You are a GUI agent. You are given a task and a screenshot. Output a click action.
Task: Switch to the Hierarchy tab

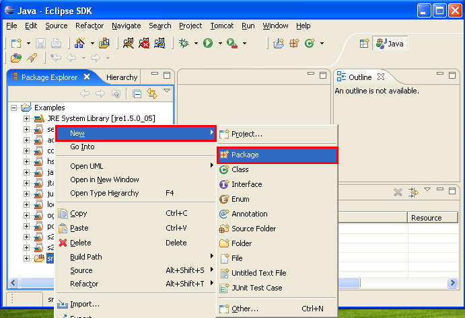[x=121, y=77]
